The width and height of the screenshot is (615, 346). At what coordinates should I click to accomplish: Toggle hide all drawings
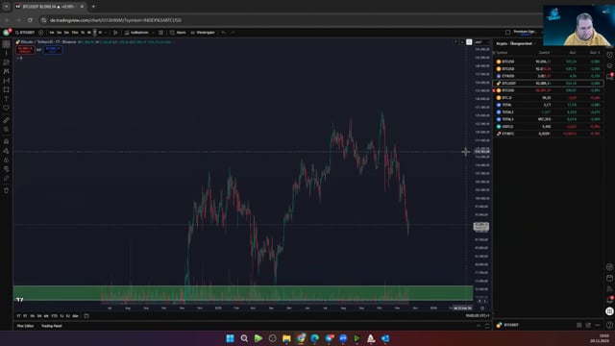tap(7, 169)
